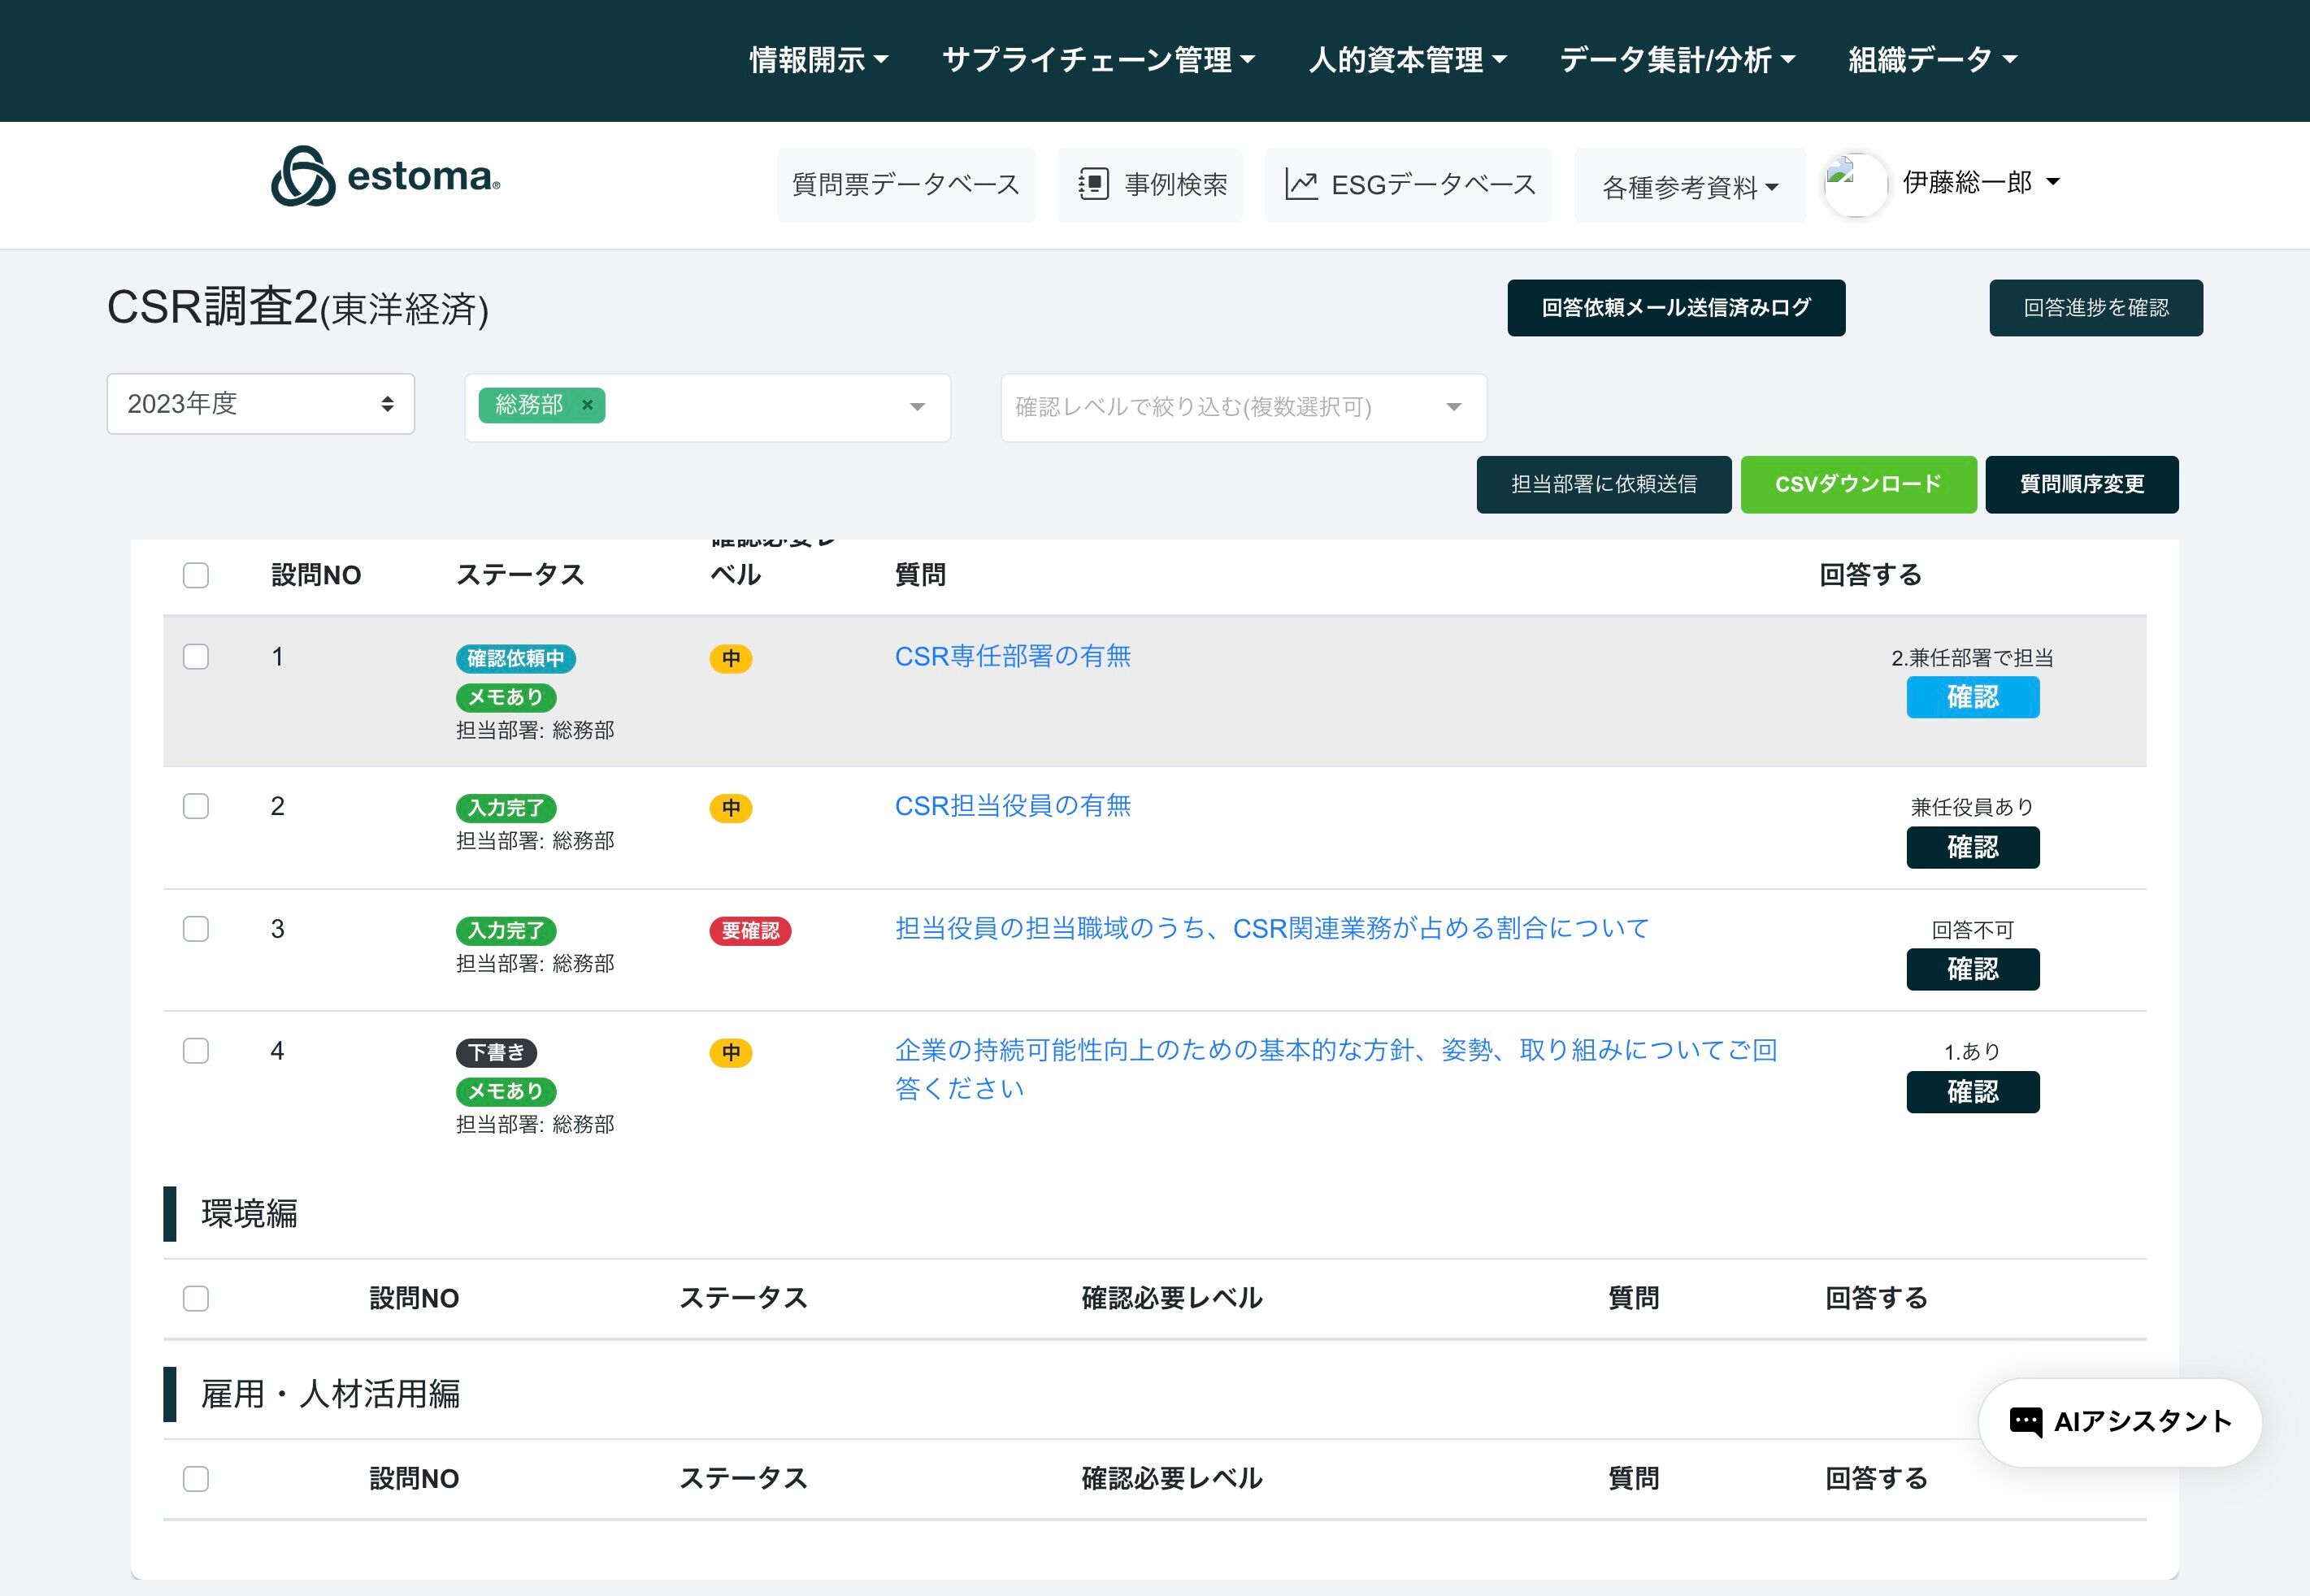Open the 2023年度 year dropdown
This screenshot has width=2310, height=1596.
click(260, 404)
